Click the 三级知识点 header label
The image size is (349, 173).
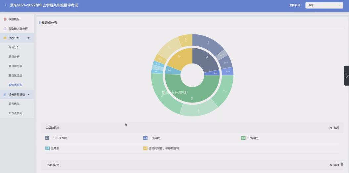pos(53,165)
